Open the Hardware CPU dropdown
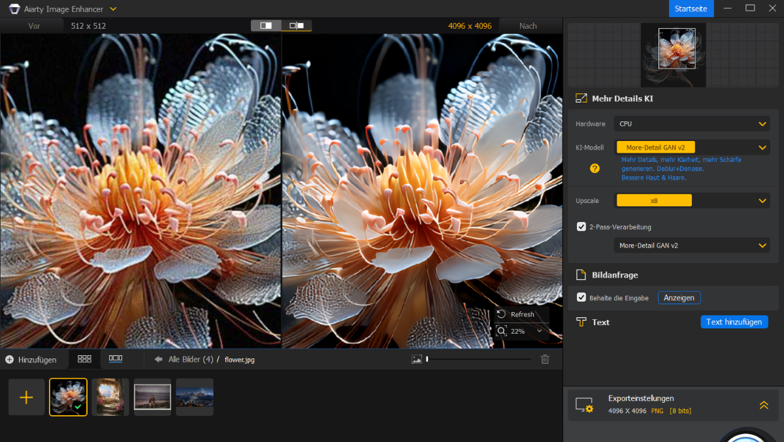This screenshot has height=442, width=784. pos(691,124)
